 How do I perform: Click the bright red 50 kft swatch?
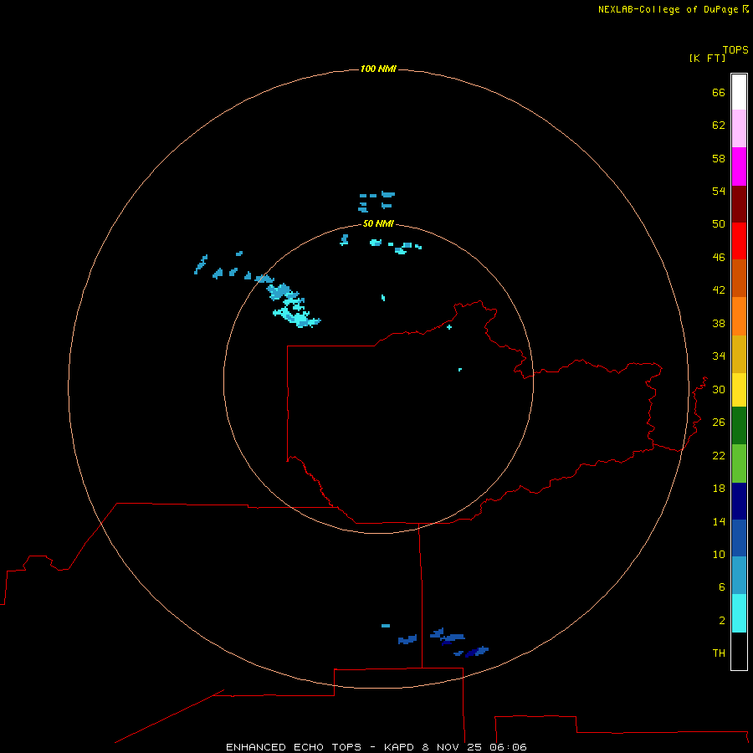(x=739, y=241)
